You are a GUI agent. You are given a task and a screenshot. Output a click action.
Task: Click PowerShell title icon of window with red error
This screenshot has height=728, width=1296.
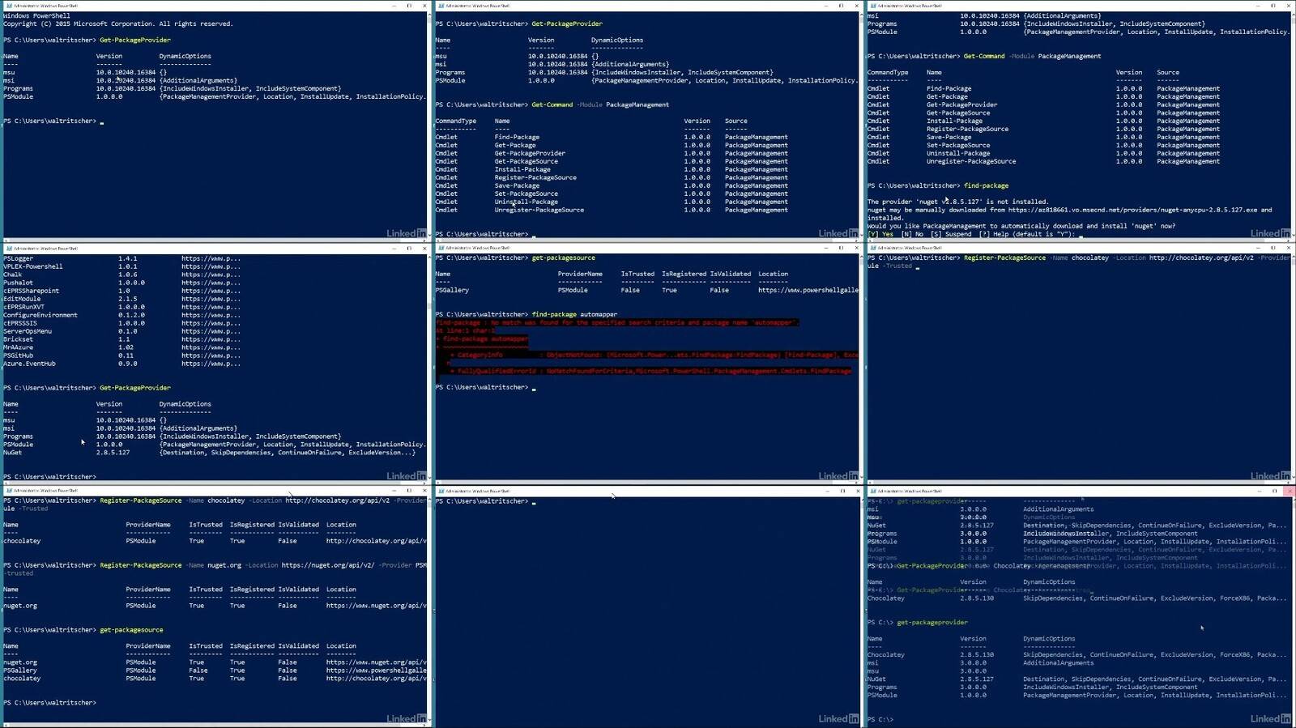point(441,249)
